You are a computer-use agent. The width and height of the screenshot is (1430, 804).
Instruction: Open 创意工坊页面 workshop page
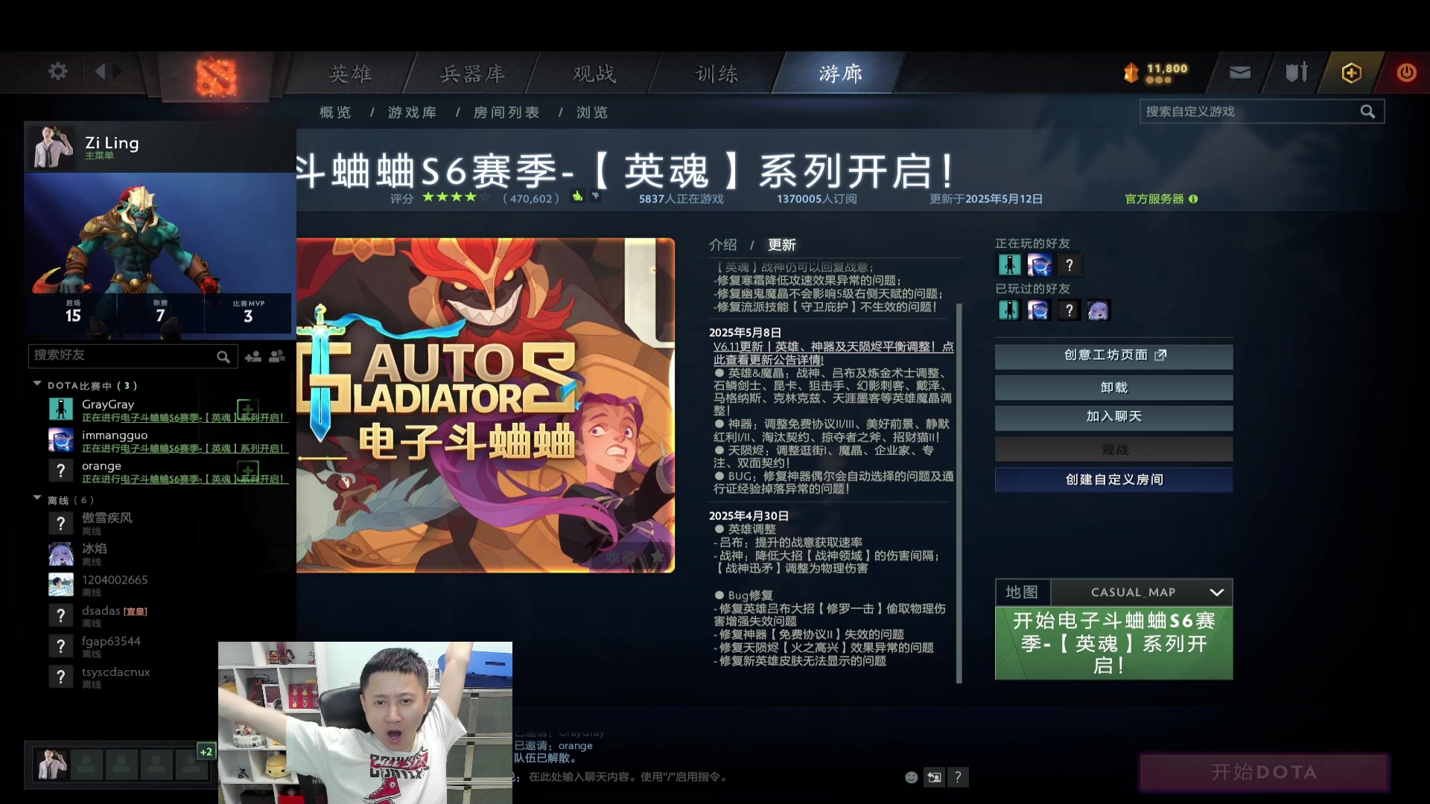coord(1113,356)
